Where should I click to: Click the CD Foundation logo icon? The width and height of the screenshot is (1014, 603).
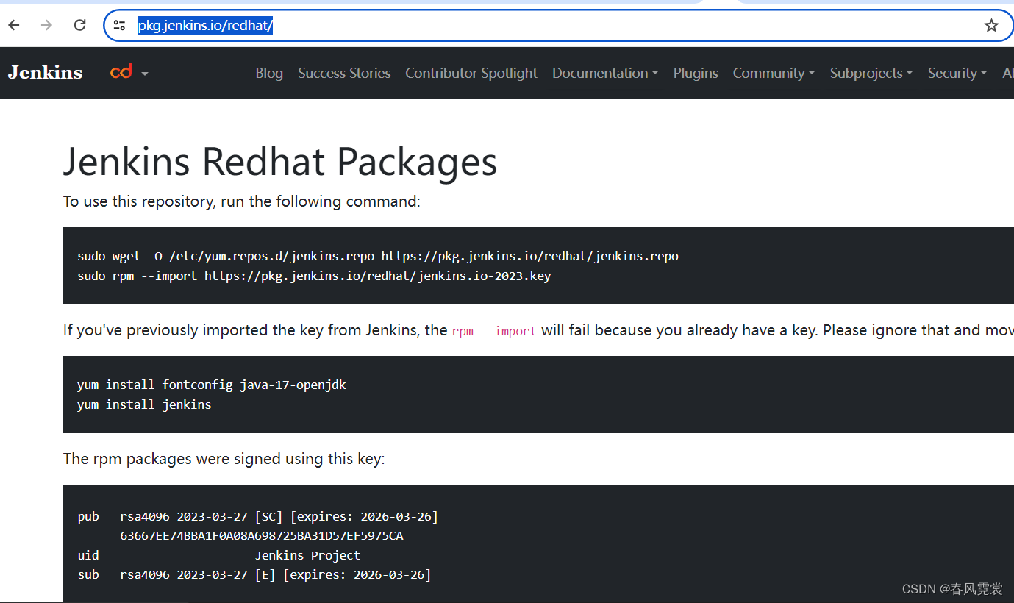click(121, 72)
